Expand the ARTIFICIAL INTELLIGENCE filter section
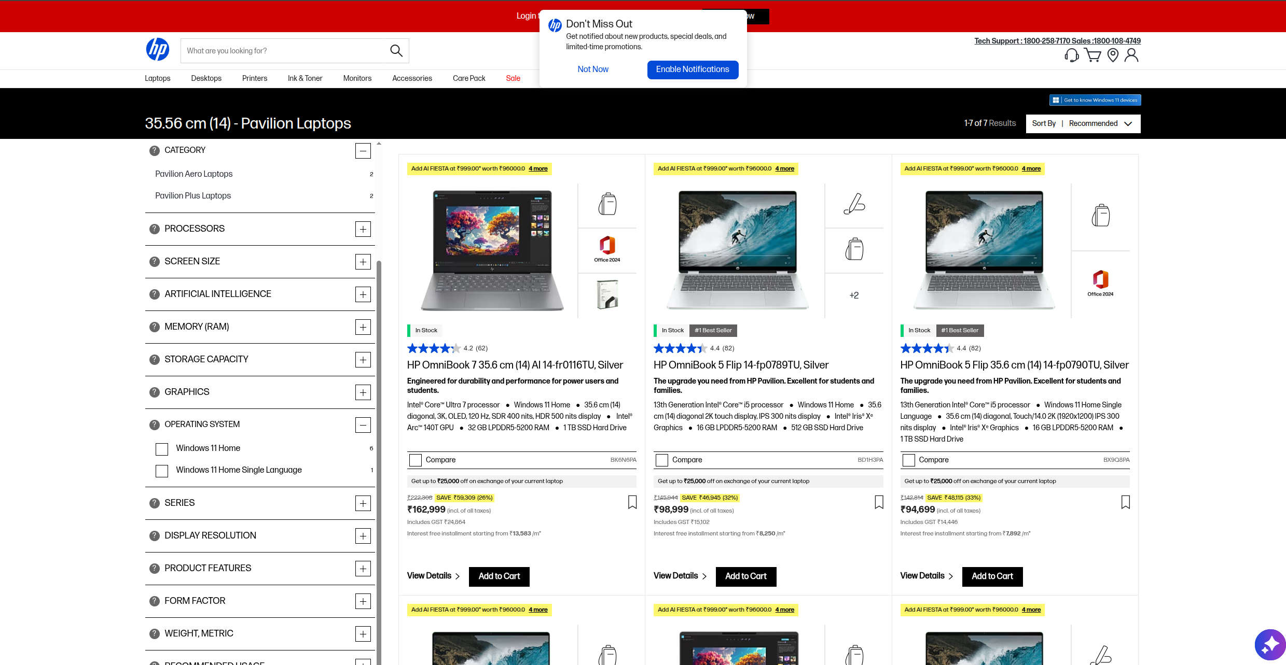The image size is (1286, 665). 363,294
